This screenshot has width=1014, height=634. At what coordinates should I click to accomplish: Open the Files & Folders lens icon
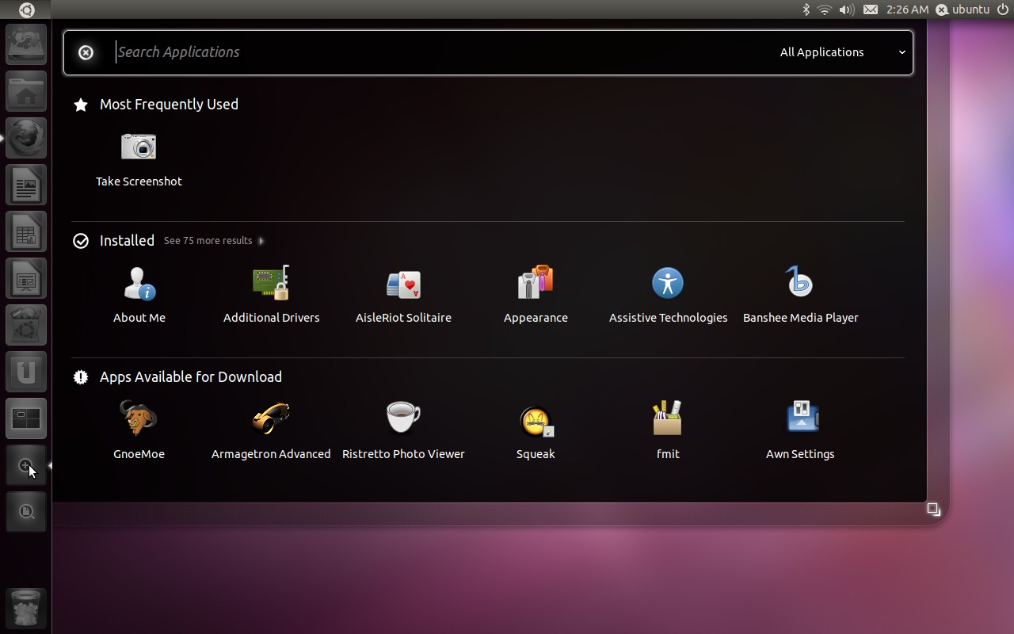point(26,512)
